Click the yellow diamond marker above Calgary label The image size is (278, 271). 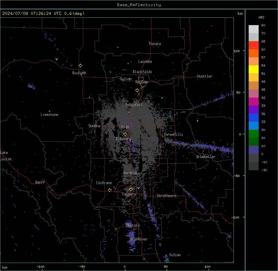(131, 190)
